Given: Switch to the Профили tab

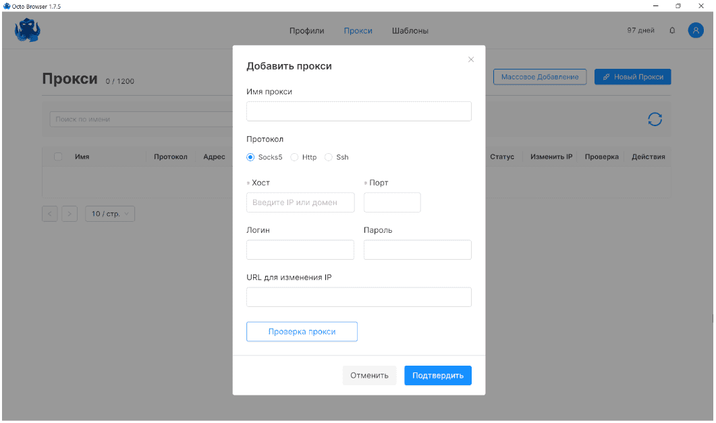Looking at the screenshot, I should click(306, 30).
